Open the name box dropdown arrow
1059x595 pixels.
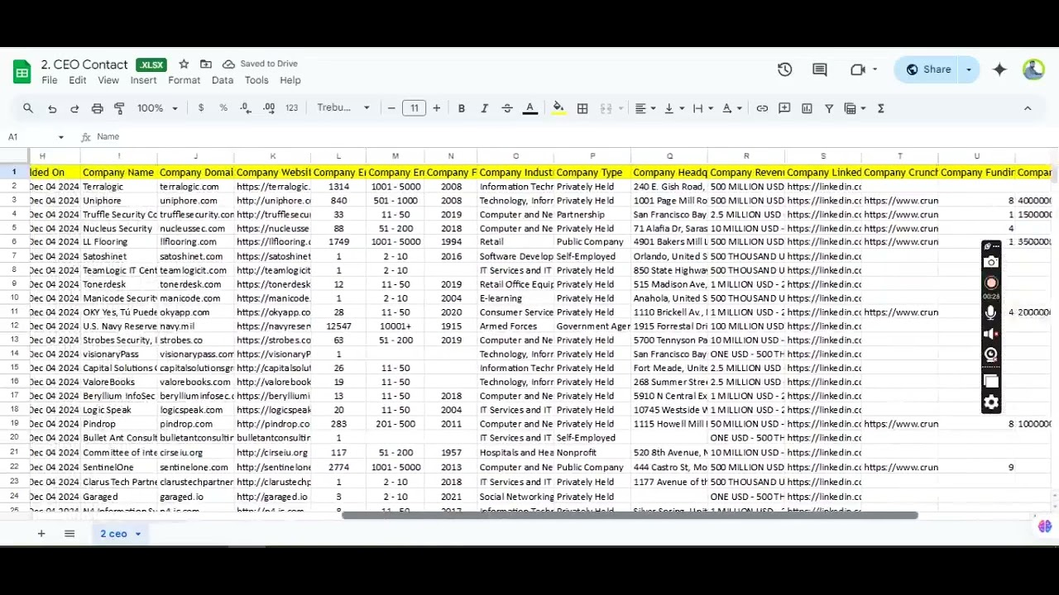(60, 137)
